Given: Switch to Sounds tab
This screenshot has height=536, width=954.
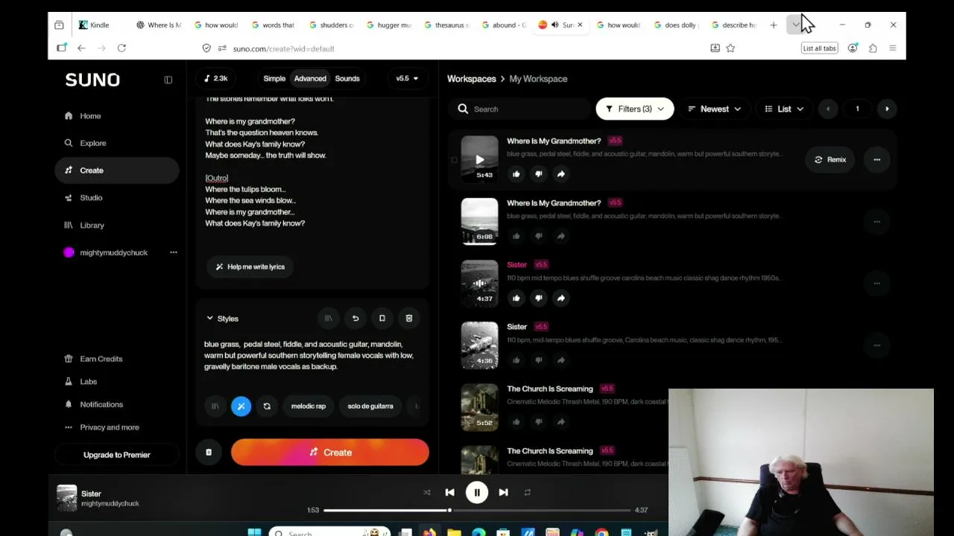Looking at the screenshot, I should [x=347, y=78].
